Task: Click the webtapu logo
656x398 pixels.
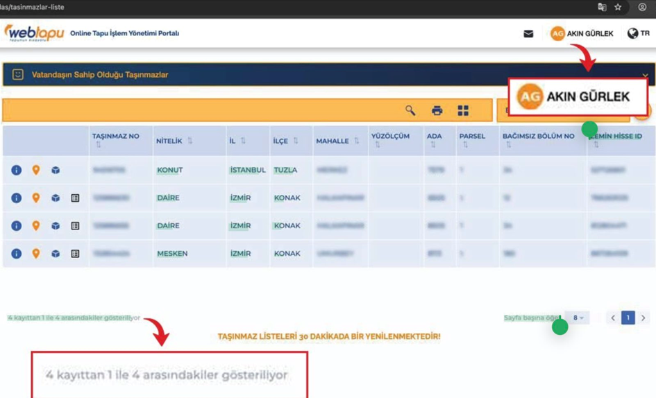Action: click(33, 33)
